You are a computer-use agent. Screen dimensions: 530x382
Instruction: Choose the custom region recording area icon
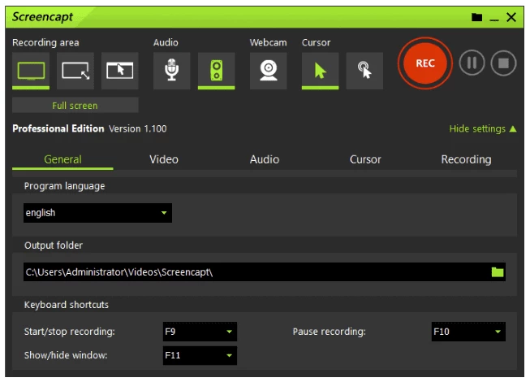click(75, 71)
